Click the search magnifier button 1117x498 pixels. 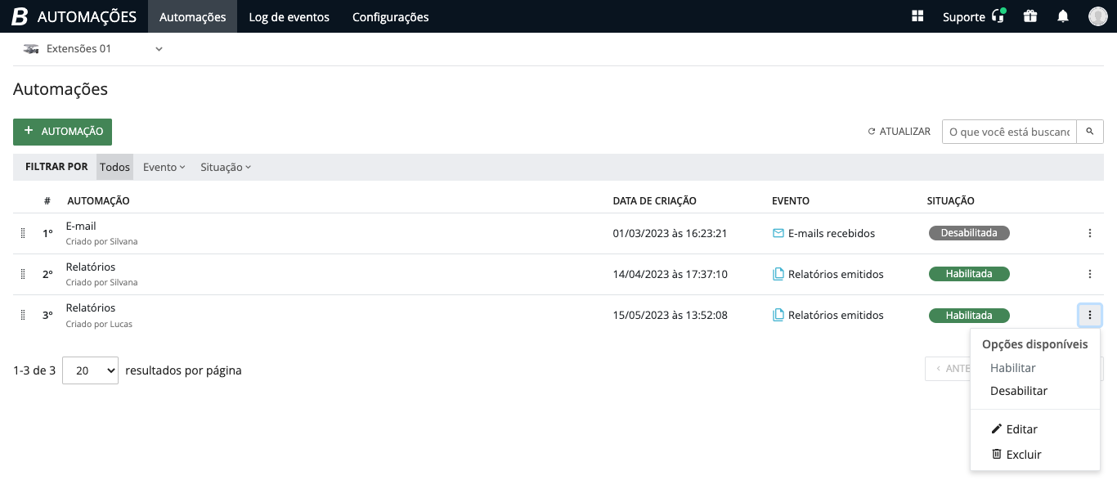coord(1090,131)
